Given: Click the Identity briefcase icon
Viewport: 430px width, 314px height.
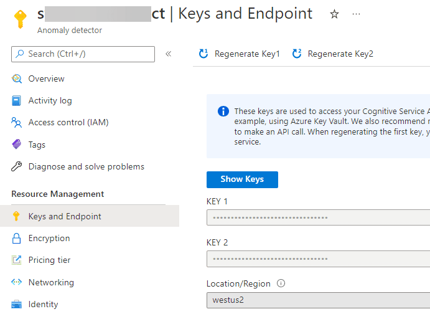Looking at the screenshot, I should pos(16,304).
